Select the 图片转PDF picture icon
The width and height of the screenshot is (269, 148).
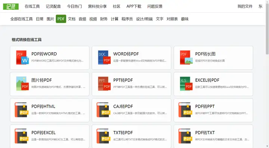[x=22, y=84]
